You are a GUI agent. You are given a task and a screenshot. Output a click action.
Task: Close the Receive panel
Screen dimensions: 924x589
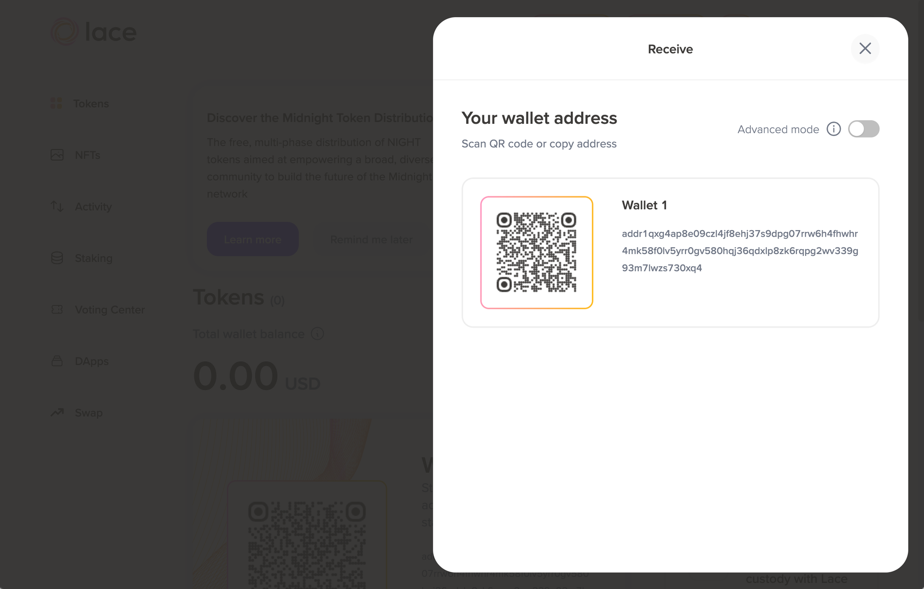(x=865, y=49)
